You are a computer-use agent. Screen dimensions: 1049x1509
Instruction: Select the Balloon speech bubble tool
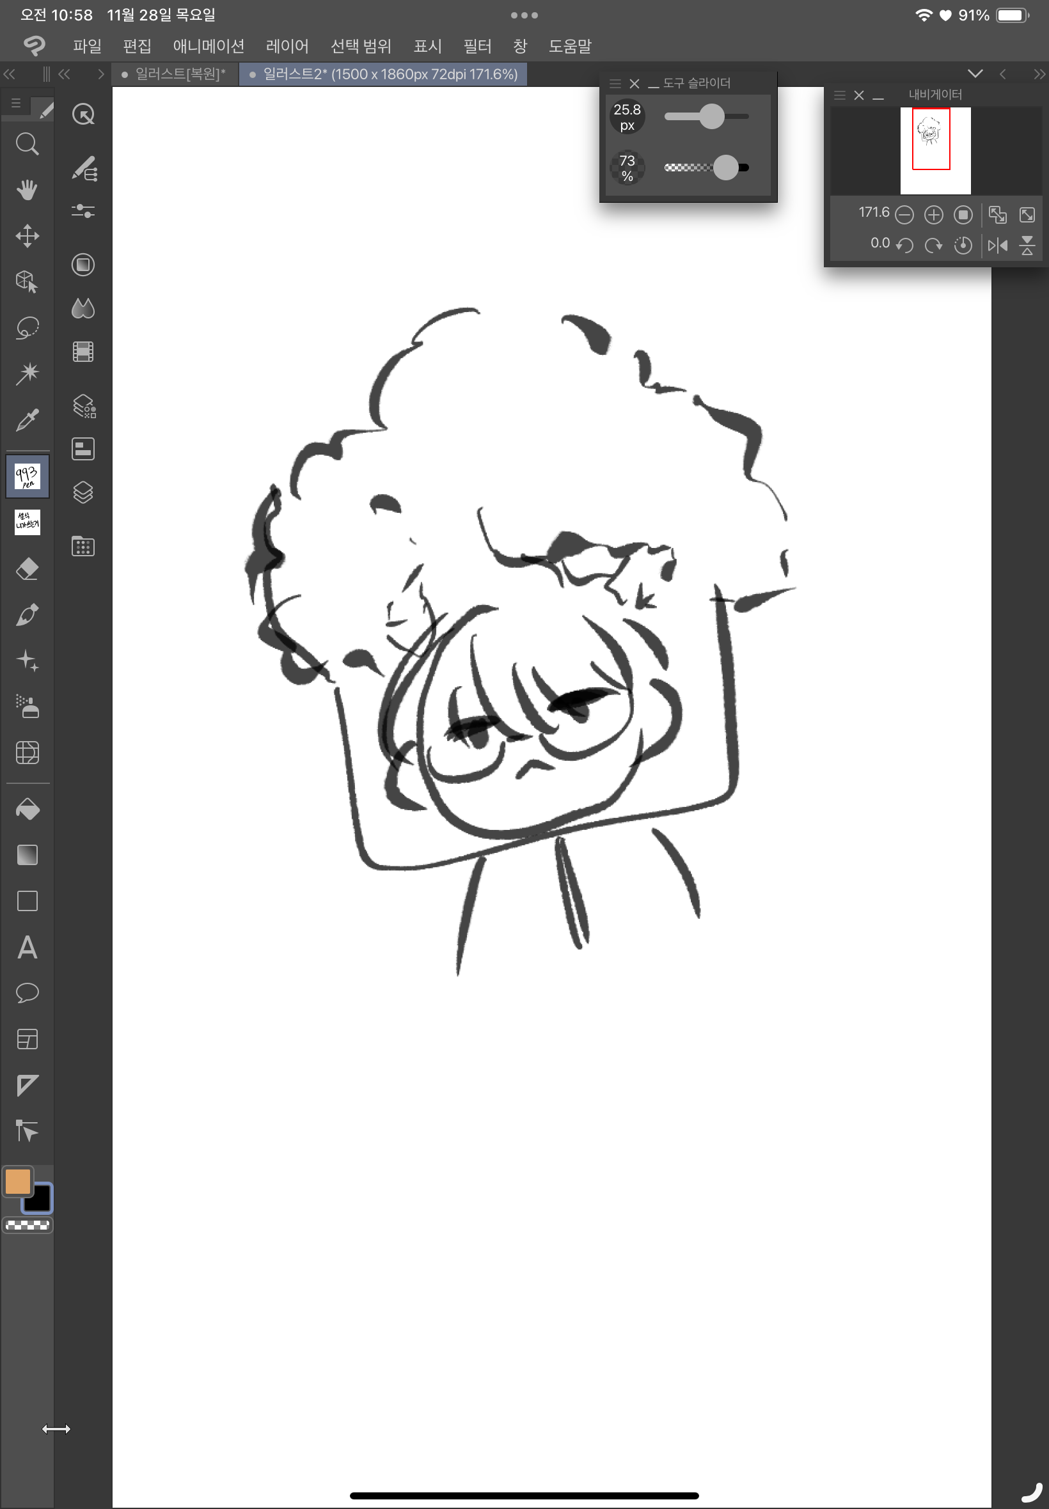27,992
